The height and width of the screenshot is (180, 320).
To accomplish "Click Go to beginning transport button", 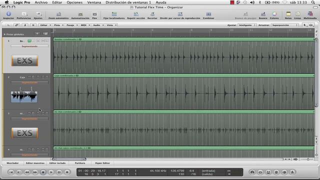I will click(x=11, y=172).
